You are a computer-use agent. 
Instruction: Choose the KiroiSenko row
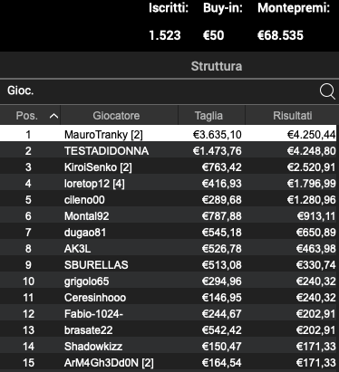coord(169,167)
